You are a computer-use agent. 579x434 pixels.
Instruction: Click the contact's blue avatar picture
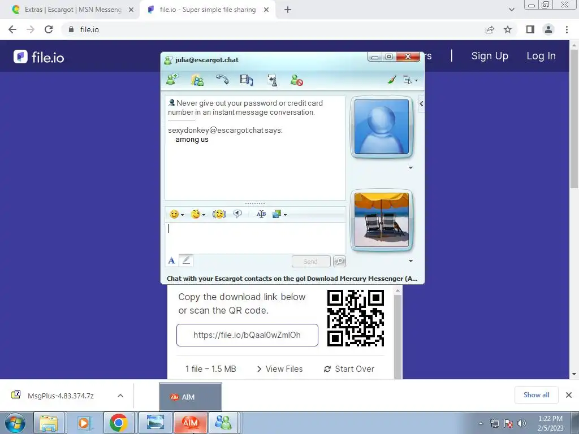[x=382, y=127]
